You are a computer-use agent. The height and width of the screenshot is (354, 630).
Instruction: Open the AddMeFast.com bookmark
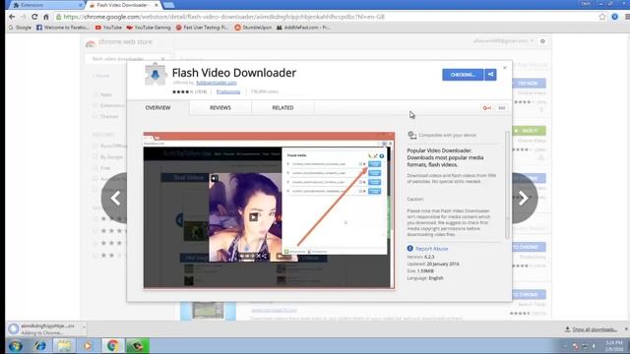303,28
